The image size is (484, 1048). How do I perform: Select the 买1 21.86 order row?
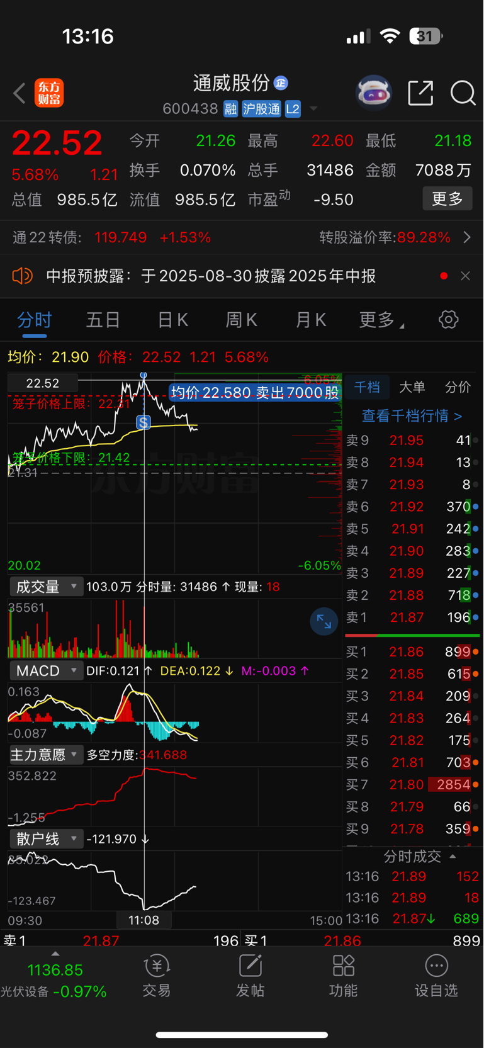click(412, 652)
